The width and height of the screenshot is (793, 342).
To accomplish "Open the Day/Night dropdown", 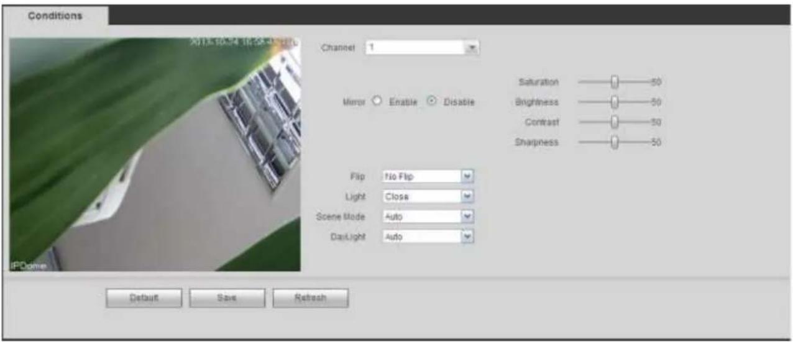I will pos(428,236).
